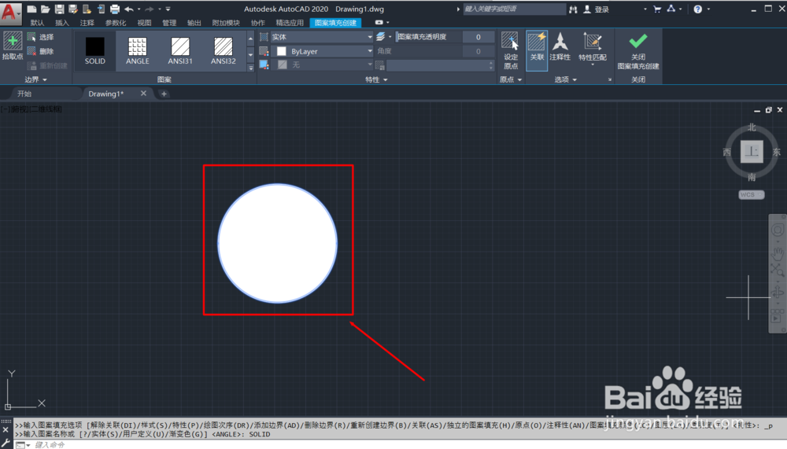This screenshot has height=449, width=787.
Task: Click the plus new drawing tab button
Action: tap(164, 94)
